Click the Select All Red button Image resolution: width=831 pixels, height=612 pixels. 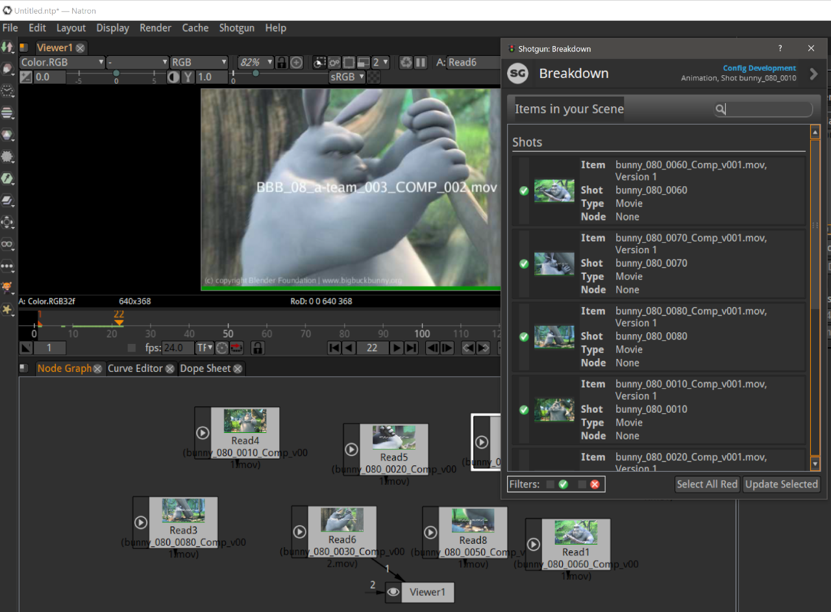(707, 484)
